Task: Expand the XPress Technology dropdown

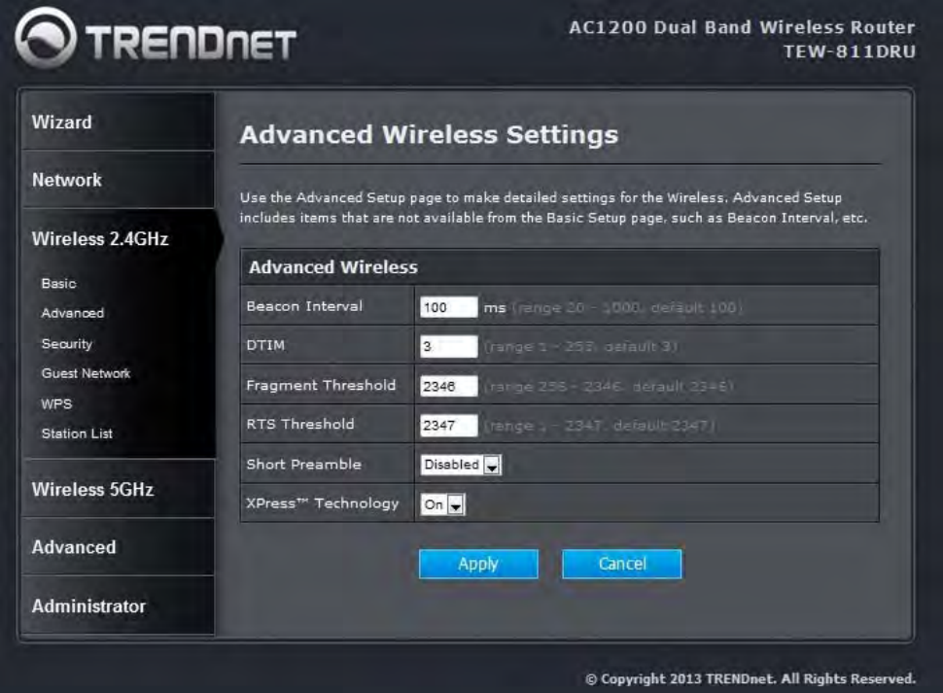Action: click(x=443, y=504)
